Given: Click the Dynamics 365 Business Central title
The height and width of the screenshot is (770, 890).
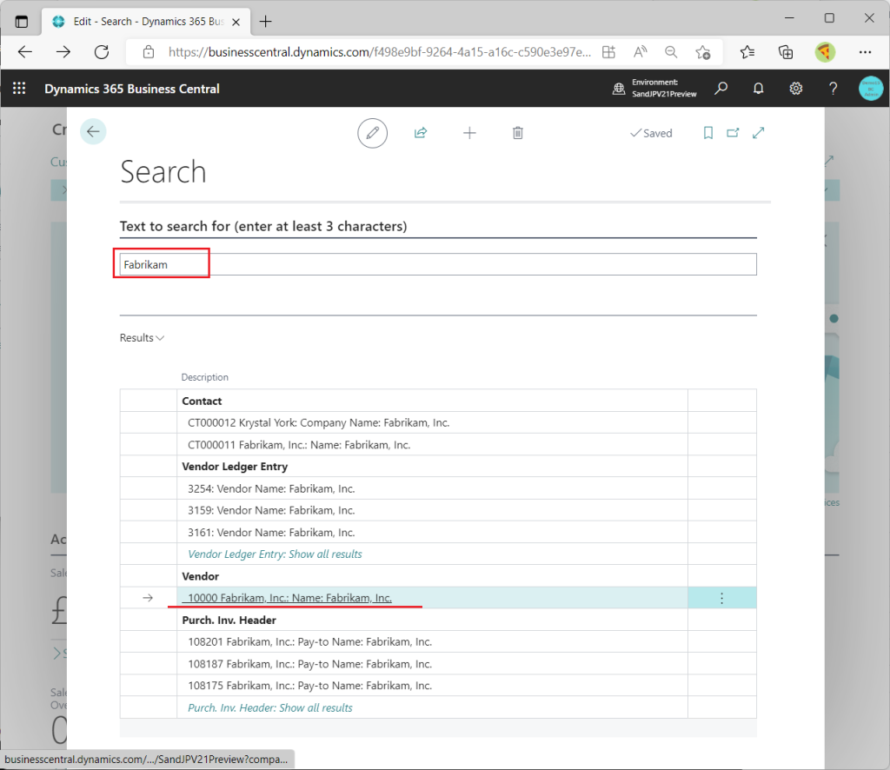Looking at the screenshot, I should coord(132,89).
